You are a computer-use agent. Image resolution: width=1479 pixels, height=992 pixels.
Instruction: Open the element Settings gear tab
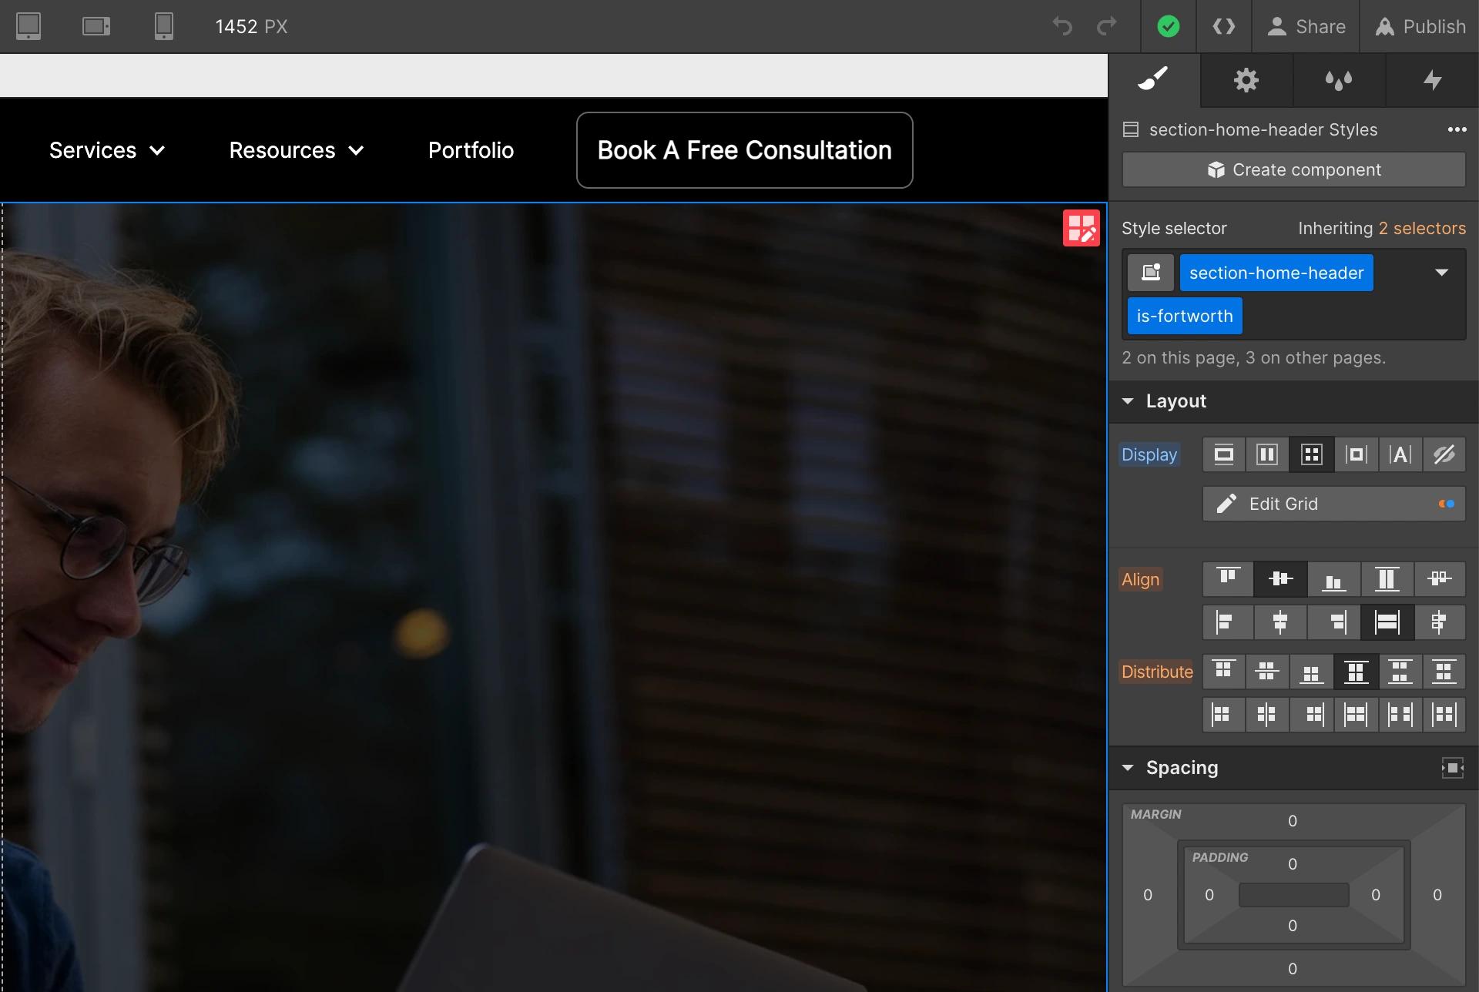pos(1246,79)
